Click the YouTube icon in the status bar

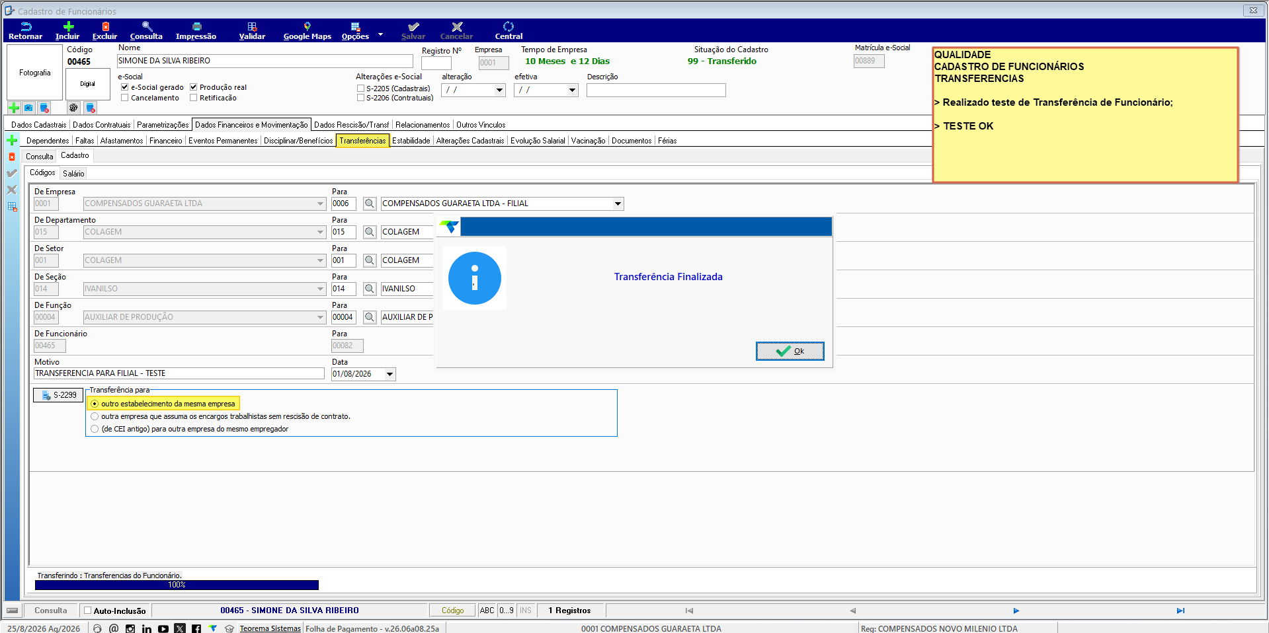point(163,628)
